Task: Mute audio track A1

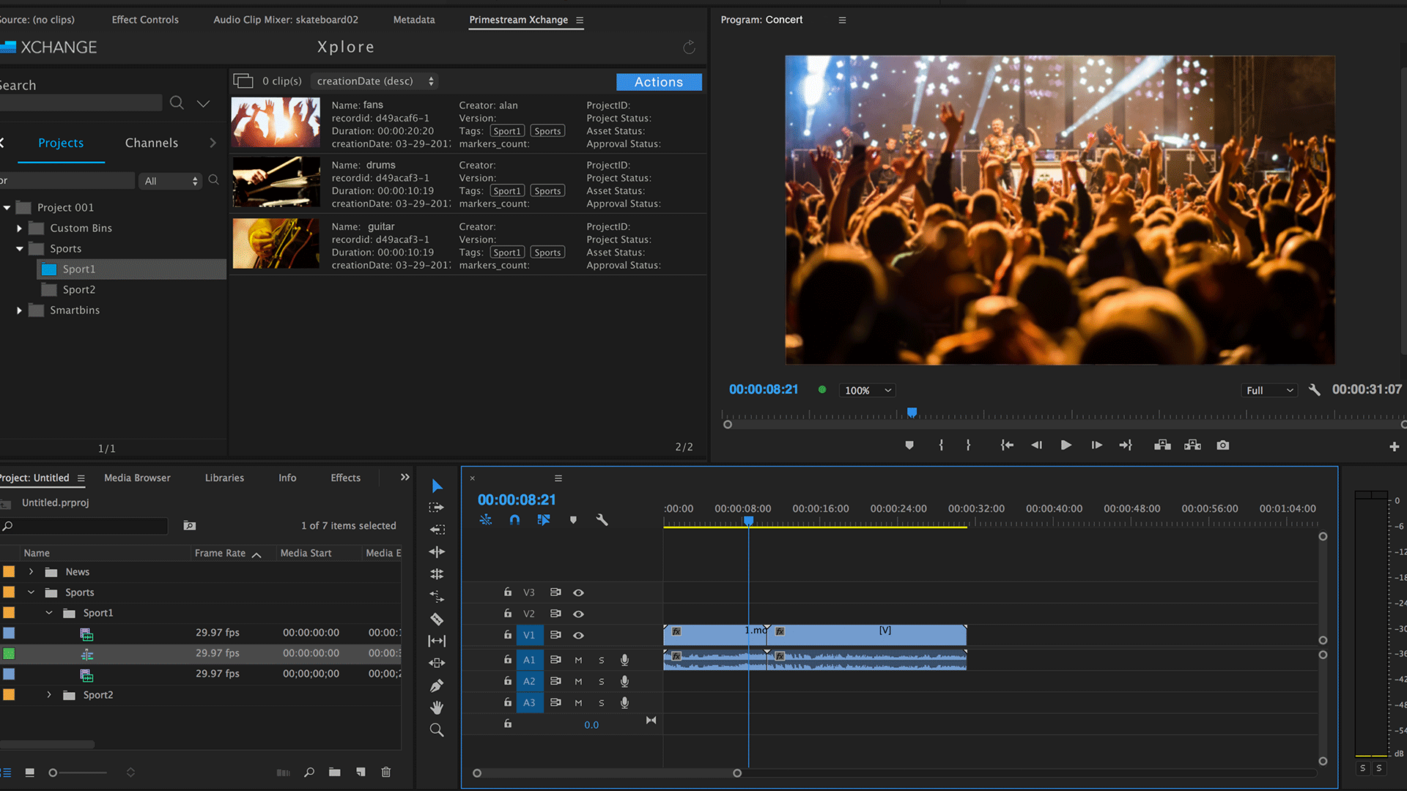Action: (578, 660)
